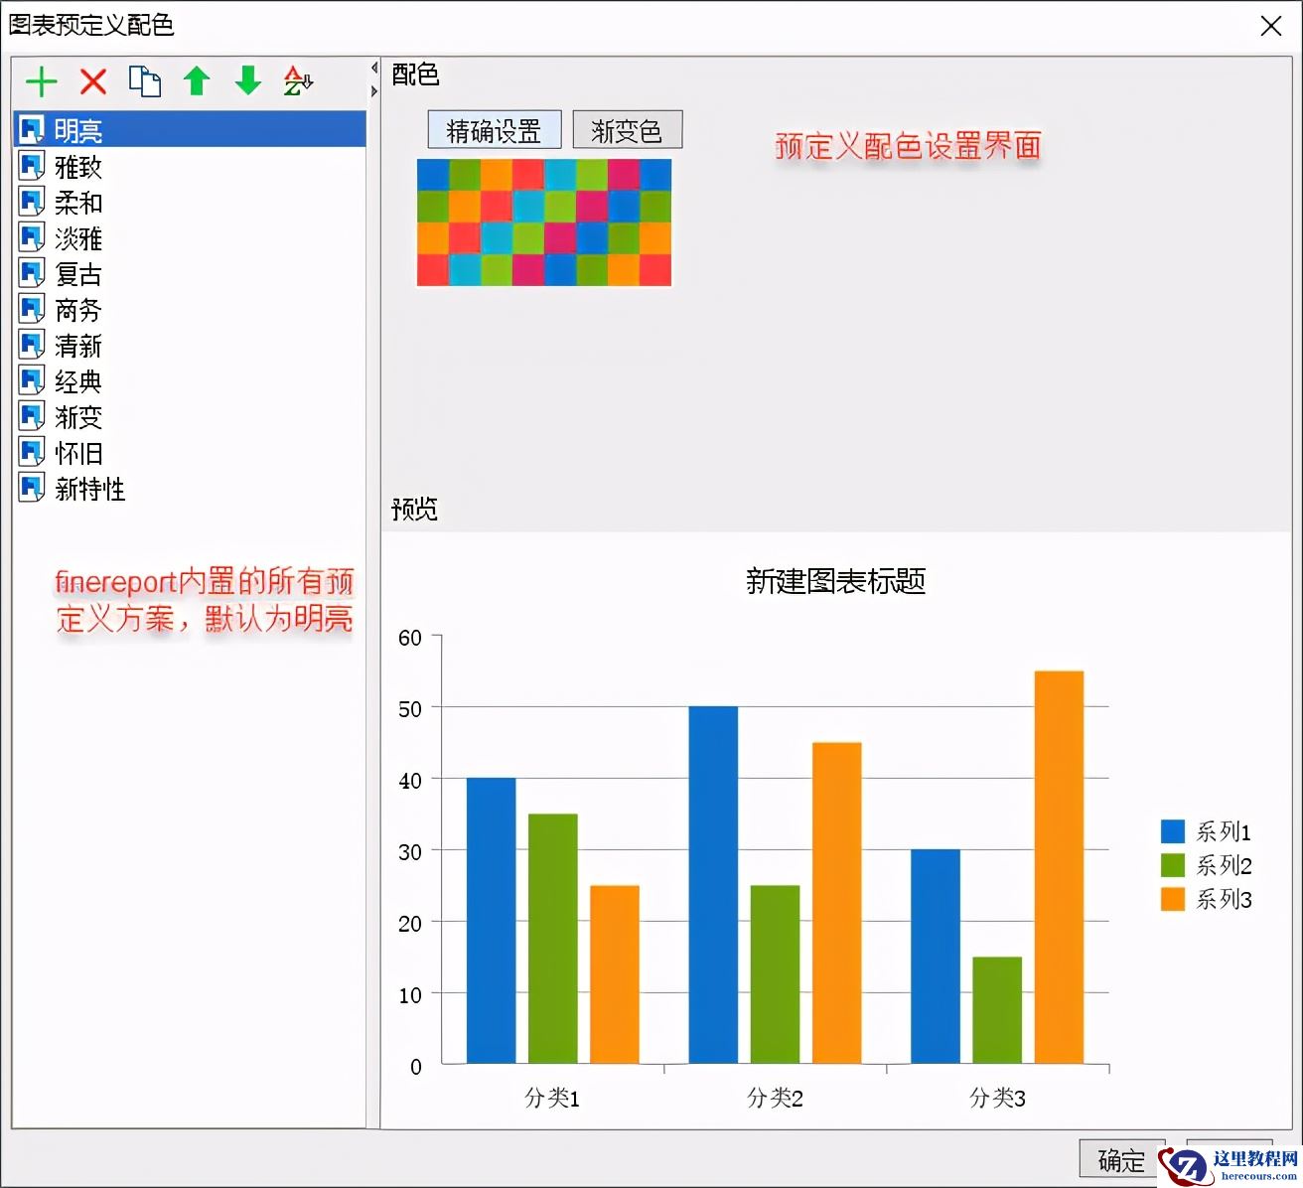Switch to the 渐变色 tab
This screenshot has height=1188, width=1303.
pos(628,129)
